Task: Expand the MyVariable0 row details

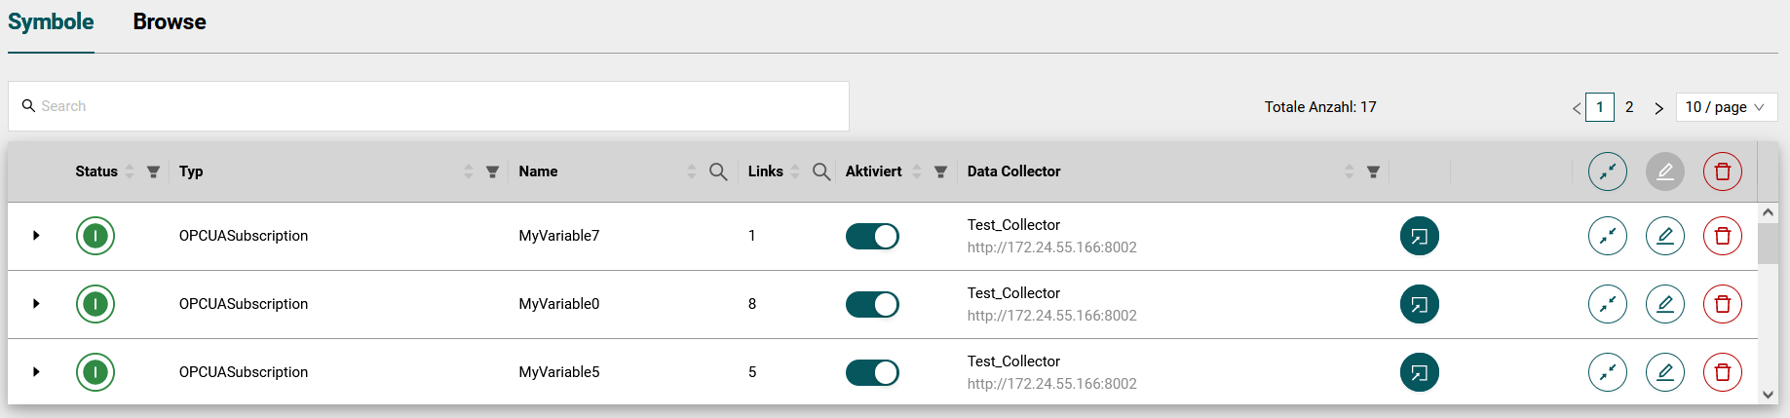Action: pos(36,304)
